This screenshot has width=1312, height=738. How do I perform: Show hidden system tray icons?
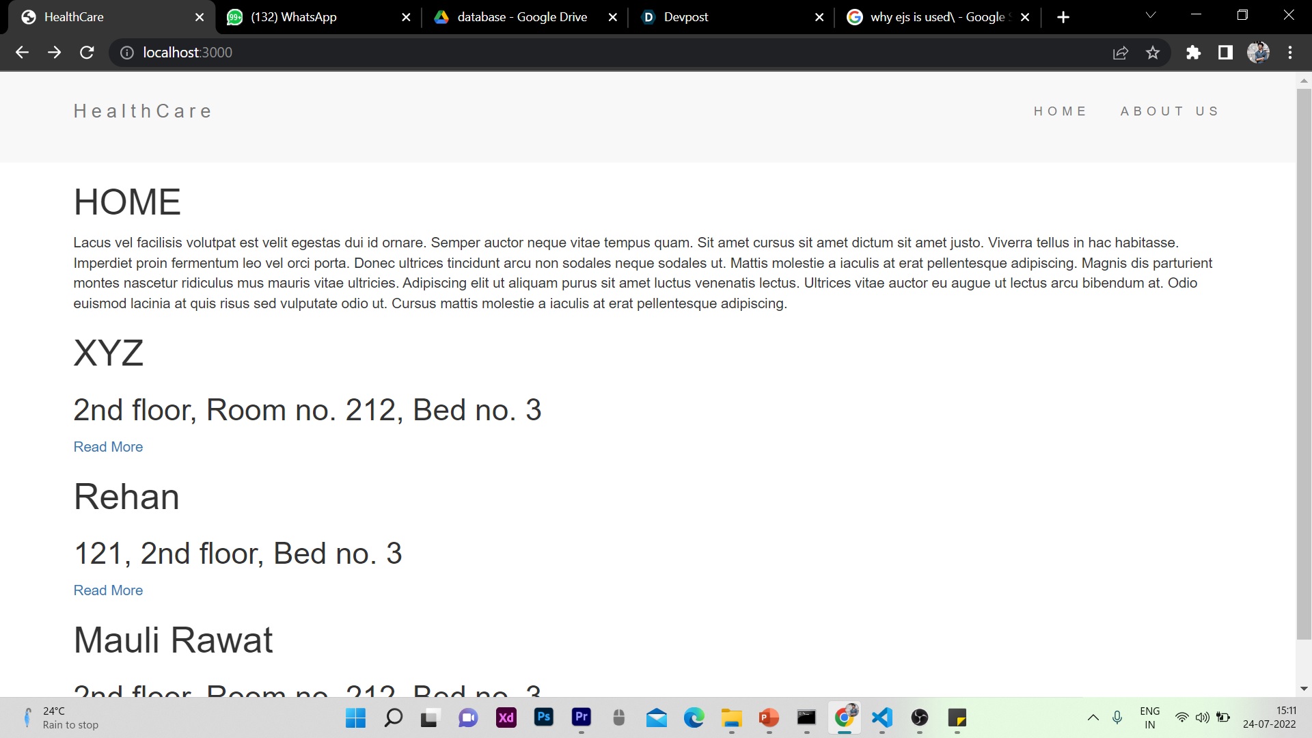pyautogui.click(x=1093, y=717)
